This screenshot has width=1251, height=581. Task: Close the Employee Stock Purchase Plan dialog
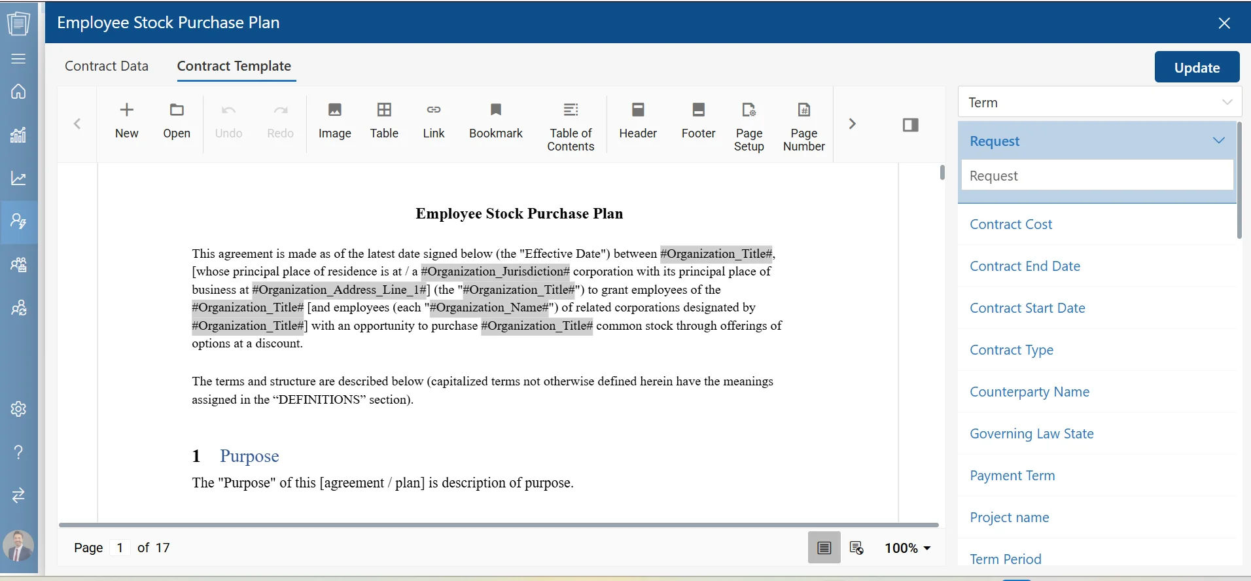point(1224,23)
